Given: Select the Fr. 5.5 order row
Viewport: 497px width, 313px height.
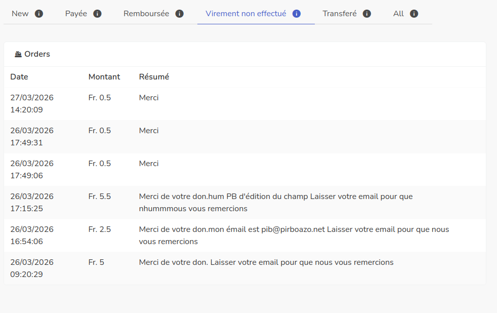Looking at the screenshot, I should pos(100,197).
